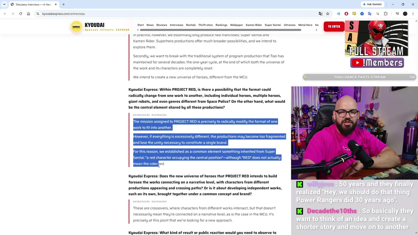Click the Decadethe10ths chat message

[x=354, y=219]
